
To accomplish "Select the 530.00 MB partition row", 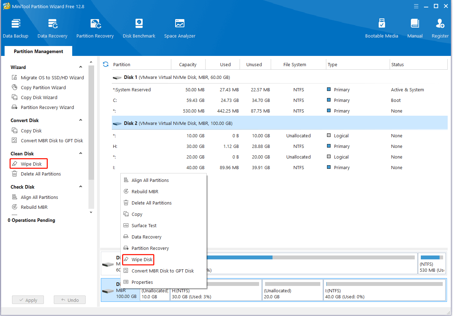I will pos(280,111).
